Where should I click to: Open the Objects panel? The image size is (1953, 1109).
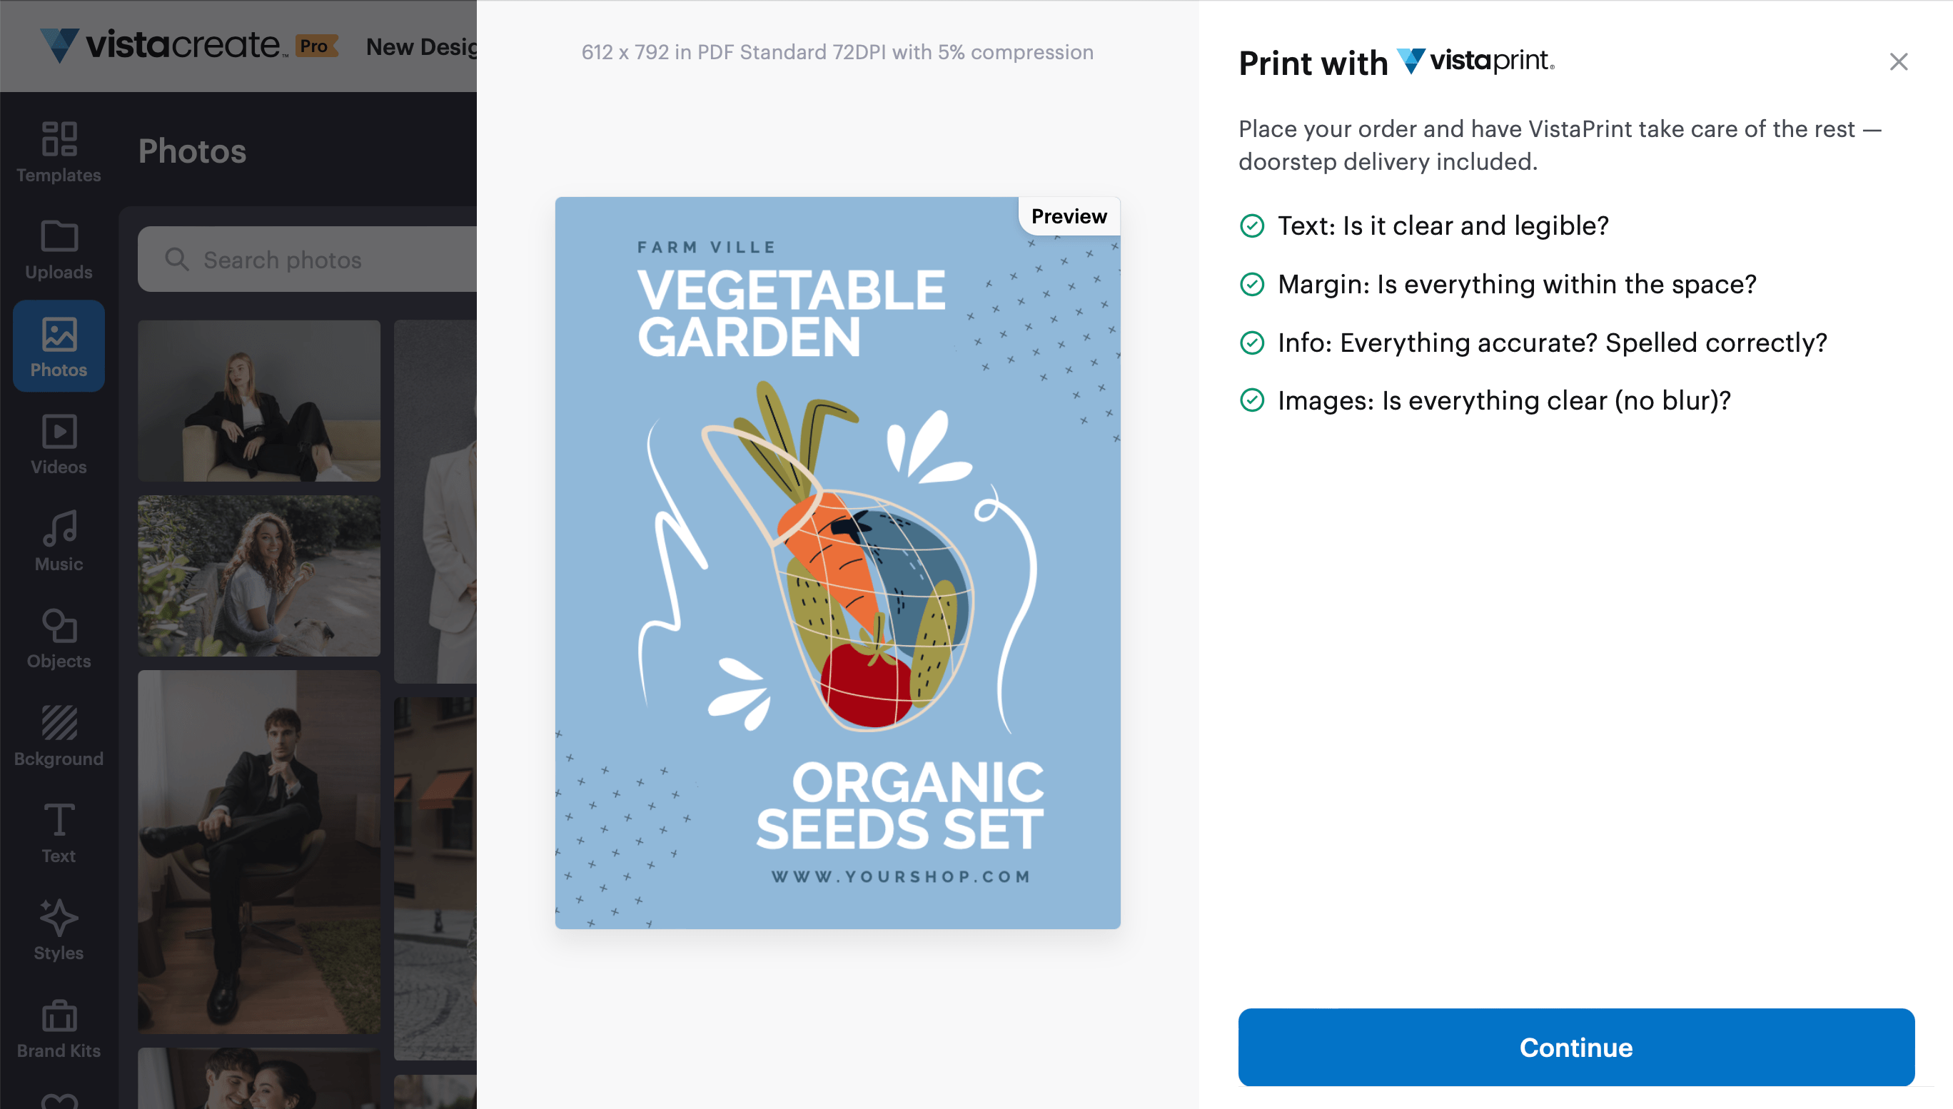(x=58, y=638)
